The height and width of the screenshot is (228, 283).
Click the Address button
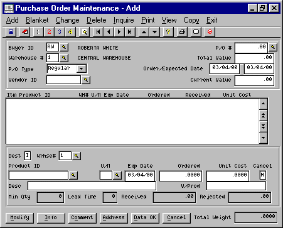[114, 218]
